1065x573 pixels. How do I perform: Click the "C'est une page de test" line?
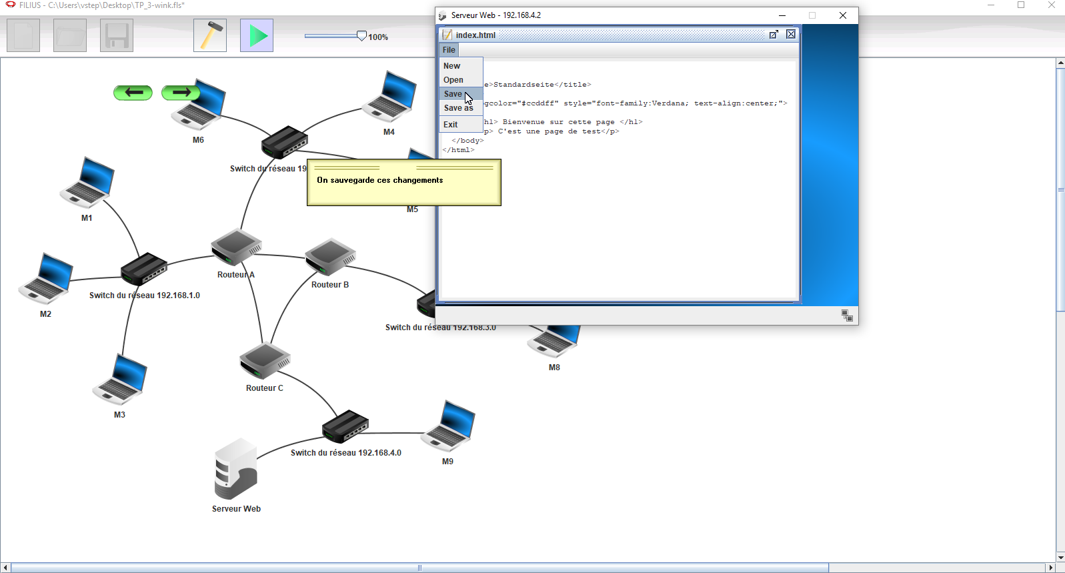pyautogui.click(x=552, y=131)
